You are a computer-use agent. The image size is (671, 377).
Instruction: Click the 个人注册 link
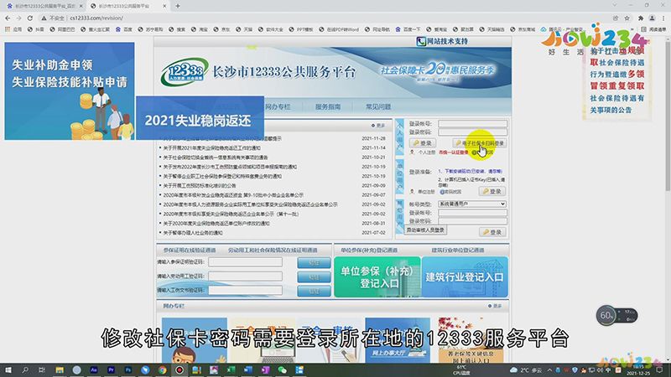click(x=426, y=152)
